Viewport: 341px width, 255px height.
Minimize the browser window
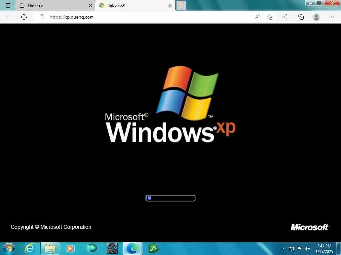point(311,3)
